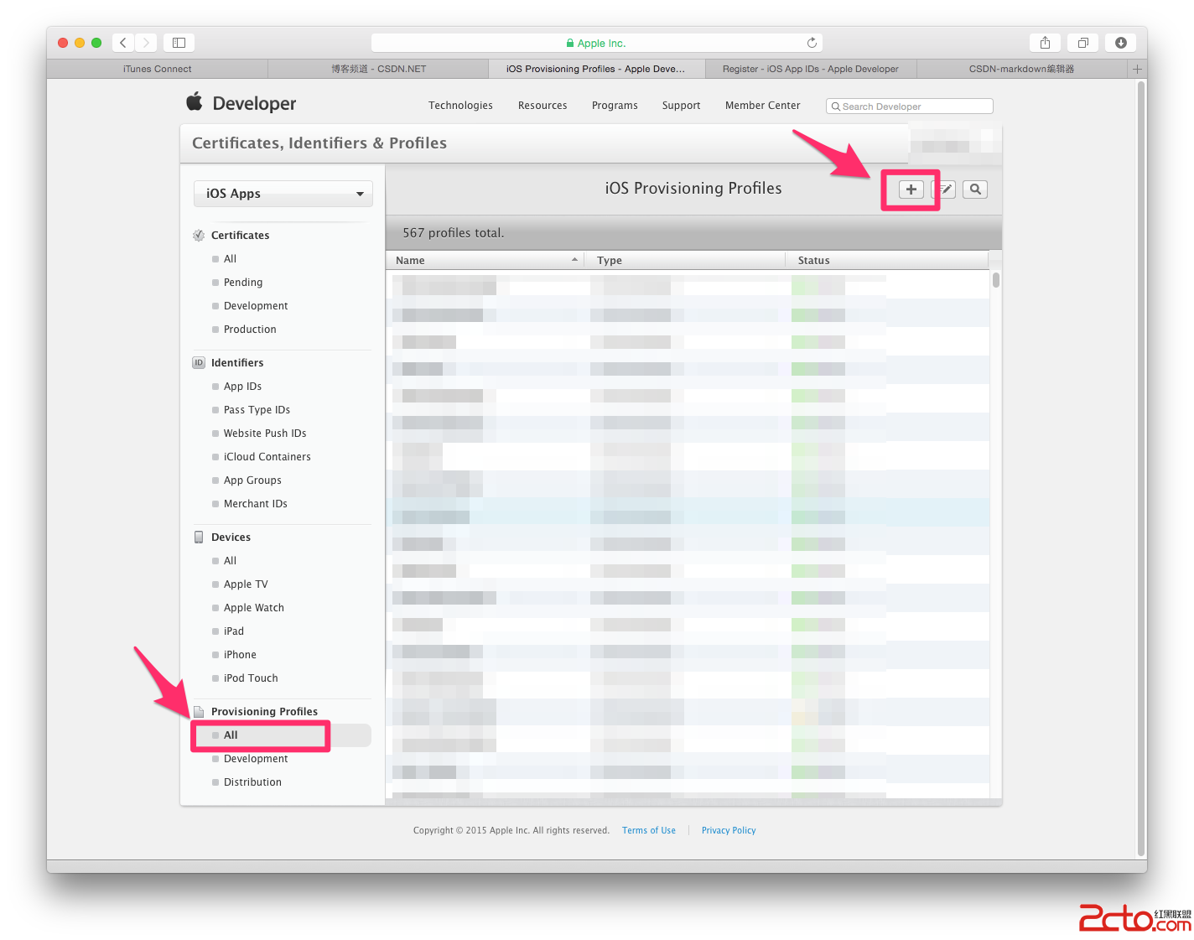Open iCloud Containers
1194x940 pixels.
[267, 457]
